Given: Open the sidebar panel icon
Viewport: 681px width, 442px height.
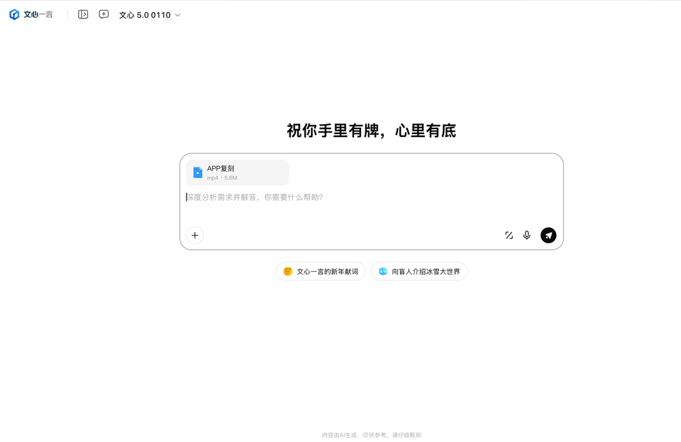Looking at the screenshot, I should coord(83,13).
